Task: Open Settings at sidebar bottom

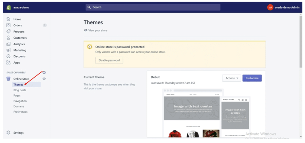Action: click(x=18, y=133)
